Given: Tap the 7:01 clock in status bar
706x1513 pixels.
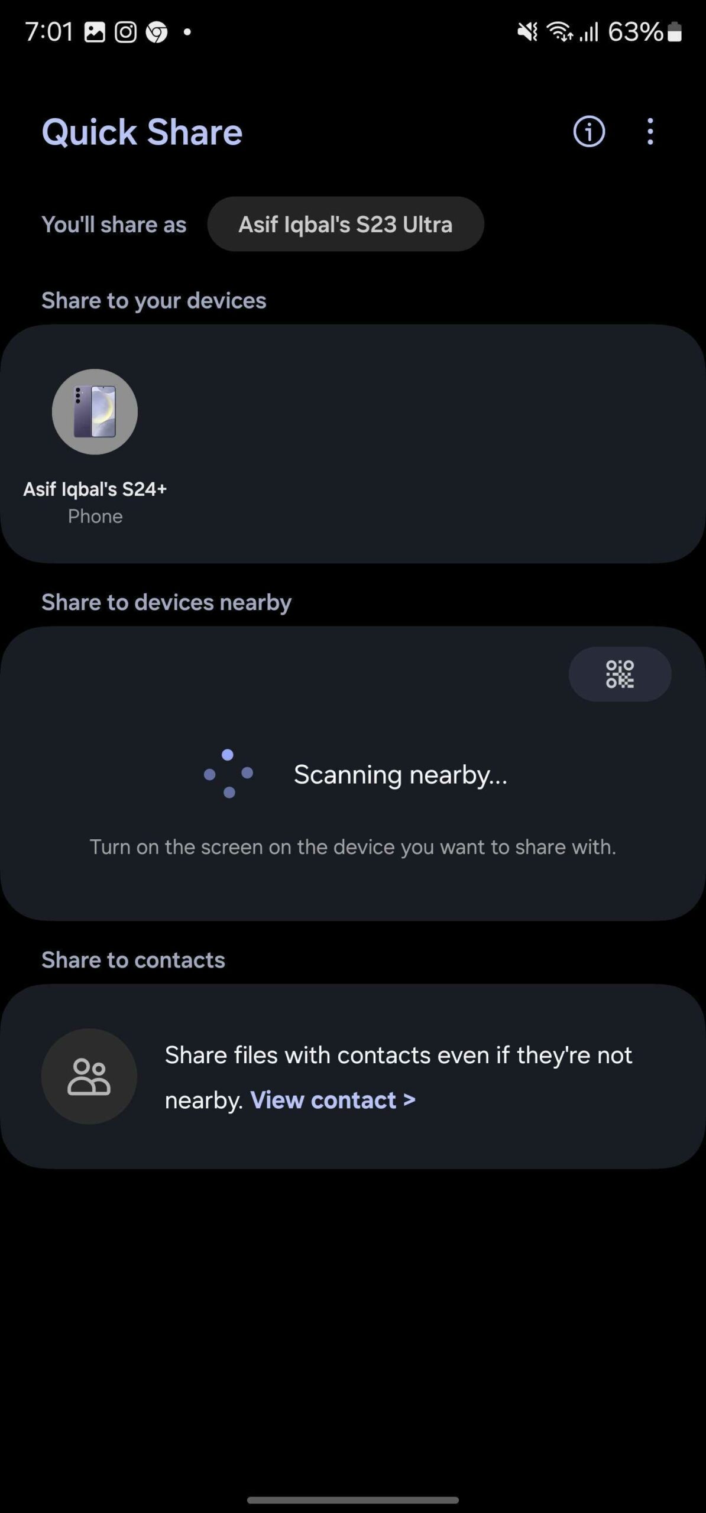Looking at the screenshot, I should 49,32.
